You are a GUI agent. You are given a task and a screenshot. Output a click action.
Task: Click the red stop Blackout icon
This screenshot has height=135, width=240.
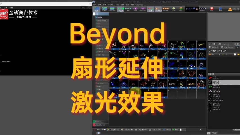(x=212, y=9)
